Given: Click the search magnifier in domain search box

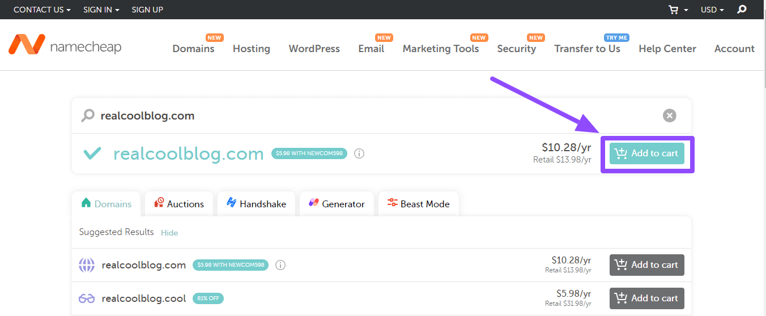Looking at the screenshot, I should 88,116.
